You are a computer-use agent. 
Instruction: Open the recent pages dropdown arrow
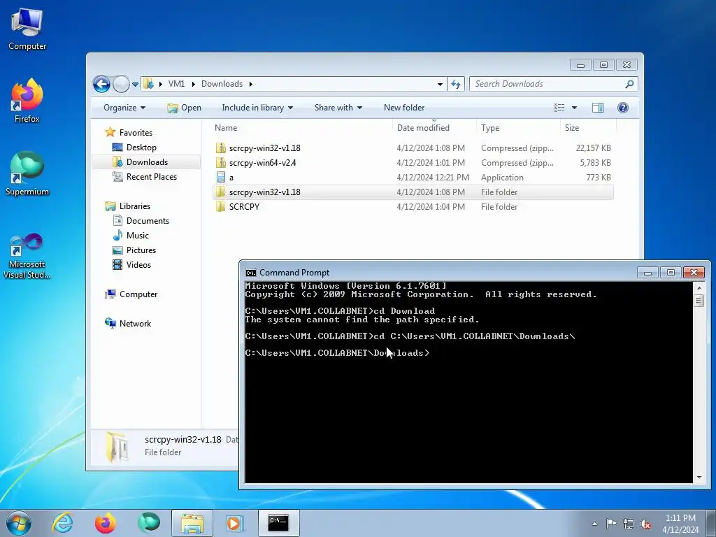[135, 85]
